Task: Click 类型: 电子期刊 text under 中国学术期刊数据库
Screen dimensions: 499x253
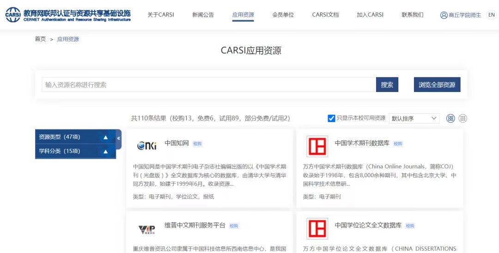Action: [322, 197]
